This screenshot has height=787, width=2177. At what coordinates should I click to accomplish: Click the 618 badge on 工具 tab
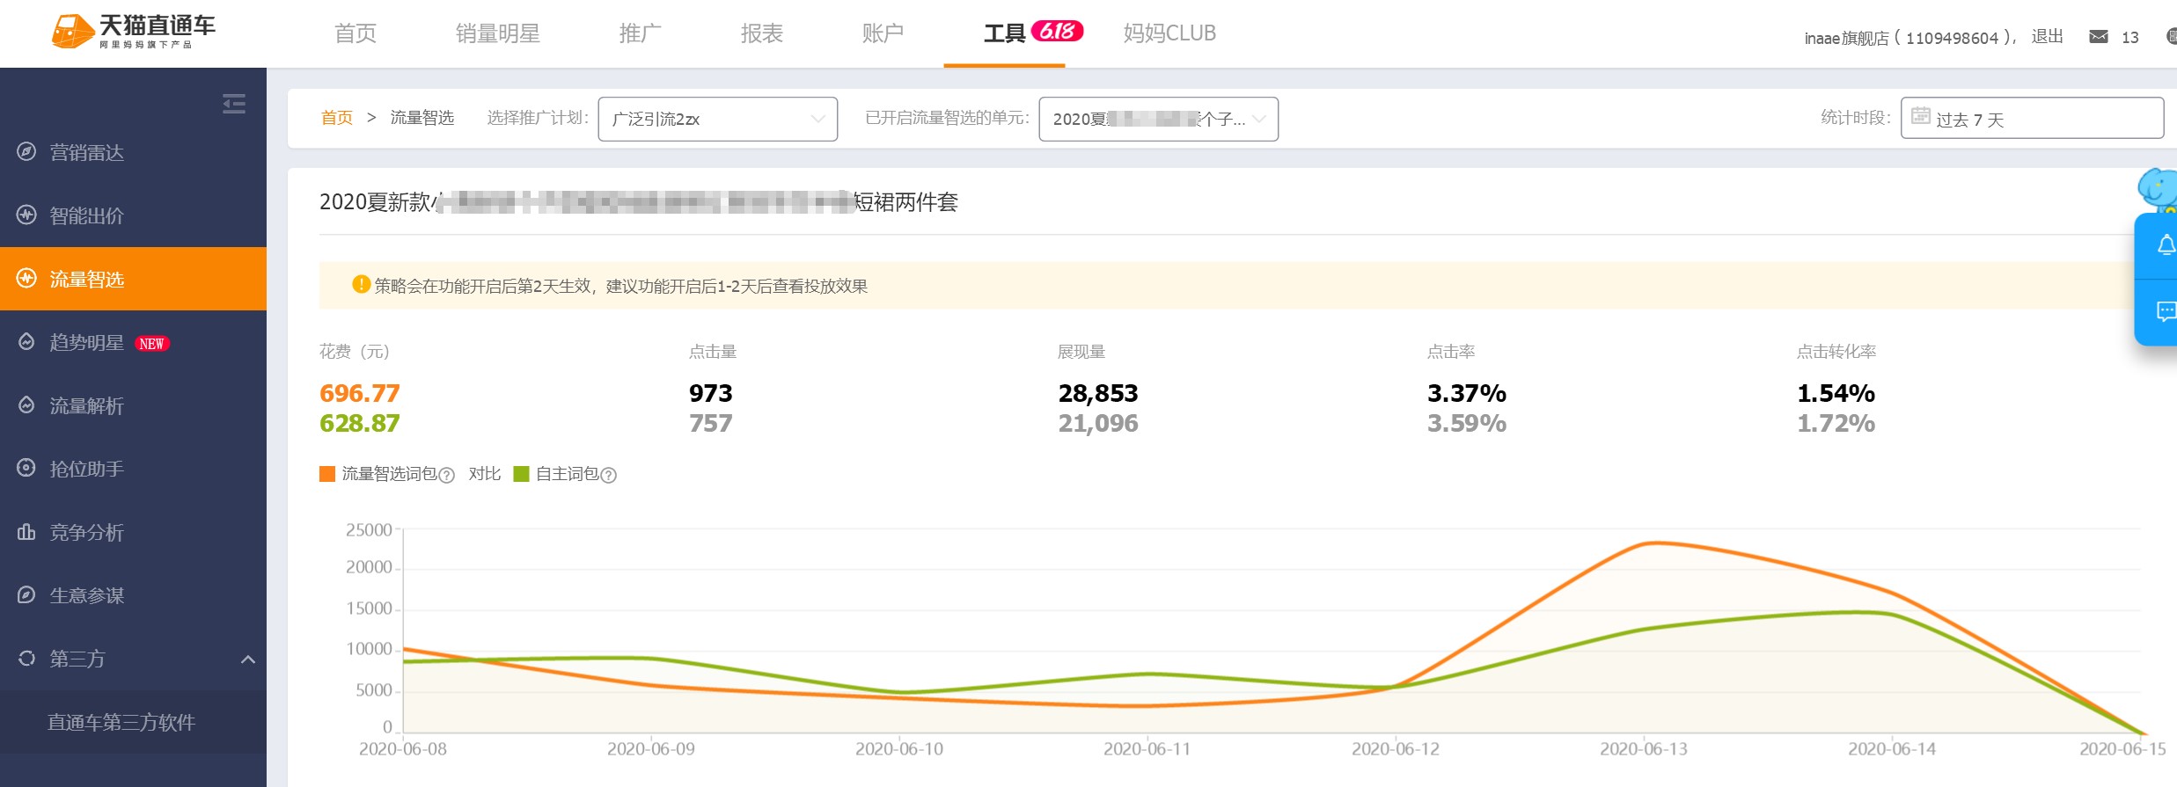click(x=1057, y=31)
